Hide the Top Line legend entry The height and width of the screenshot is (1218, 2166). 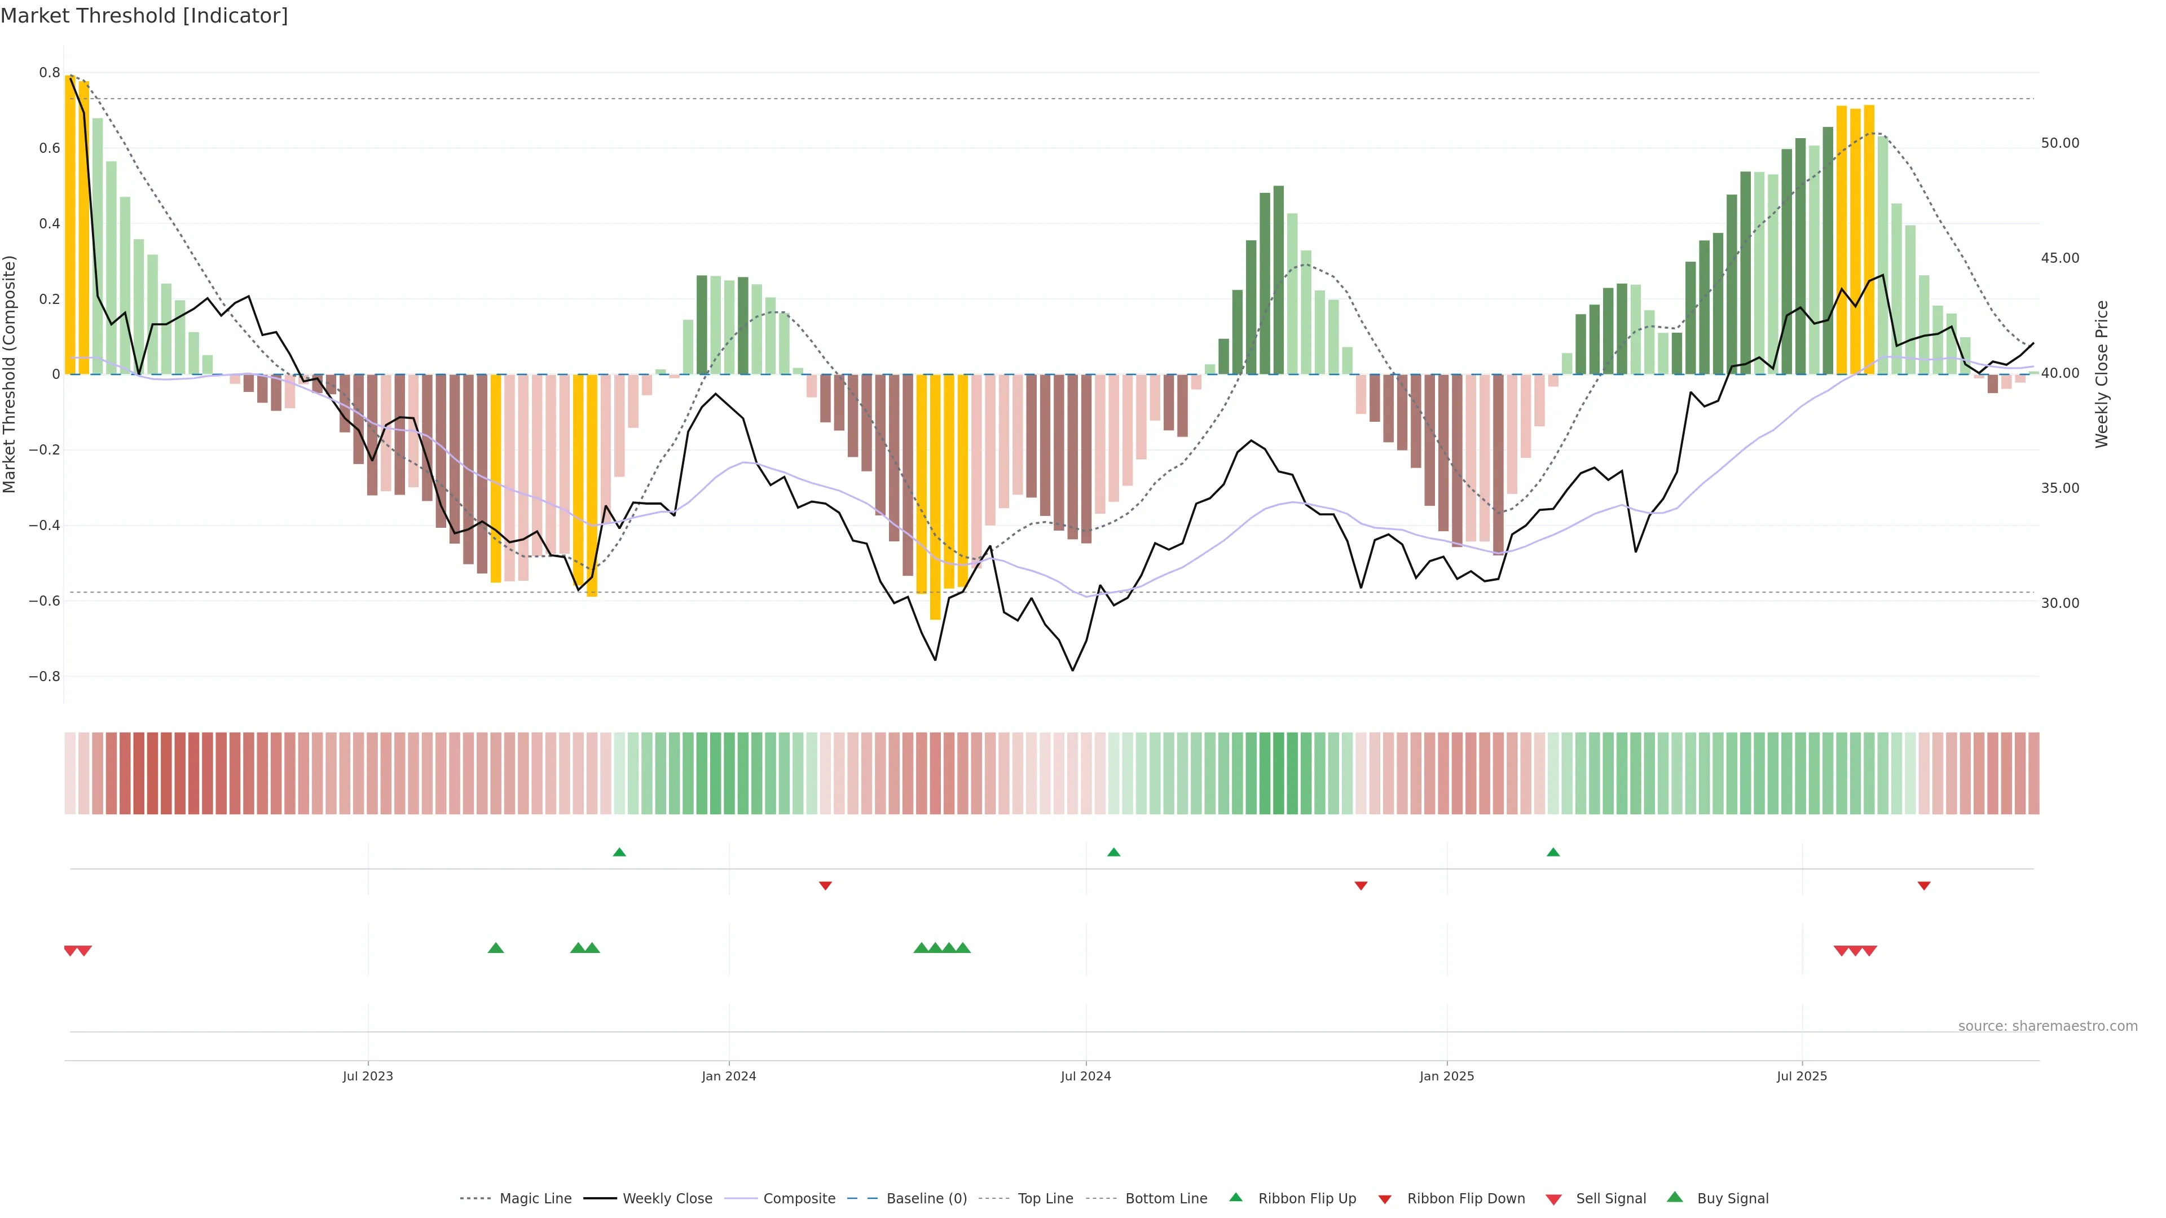[x=1045, y=1199]
